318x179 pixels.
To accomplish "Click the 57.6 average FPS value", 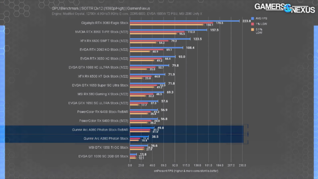I will coord(165,101).
